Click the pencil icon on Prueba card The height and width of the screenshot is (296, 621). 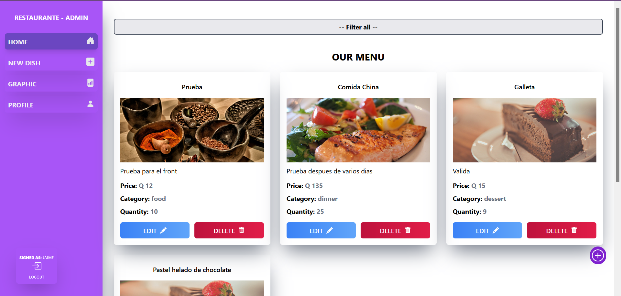click(163, 230)
